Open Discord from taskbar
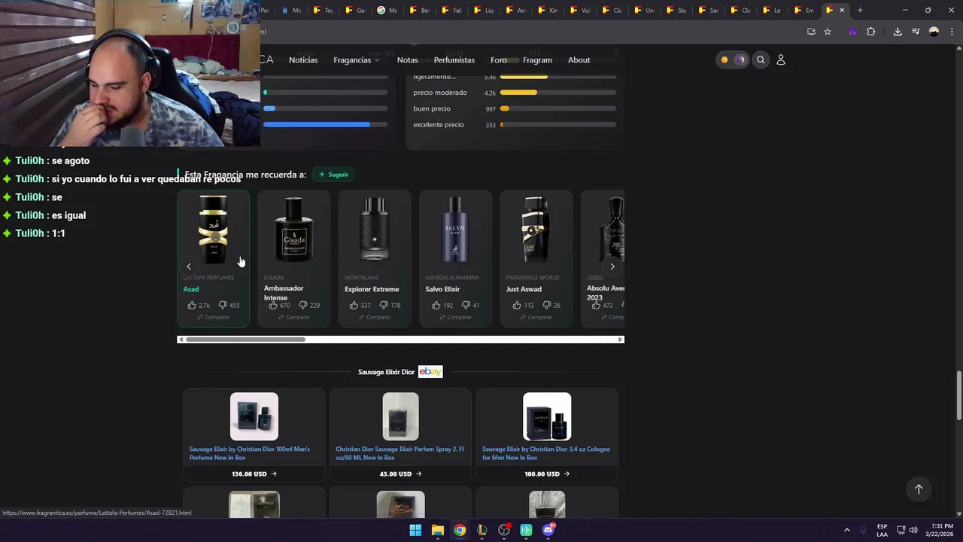Image resolution: width=963 pixels, height=542 pixels. (548, 530)
